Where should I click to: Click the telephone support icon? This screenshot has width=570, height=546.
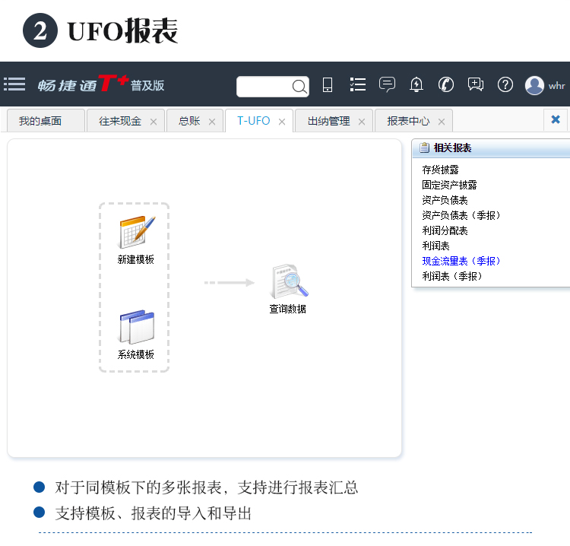click(x=446, y=84)
